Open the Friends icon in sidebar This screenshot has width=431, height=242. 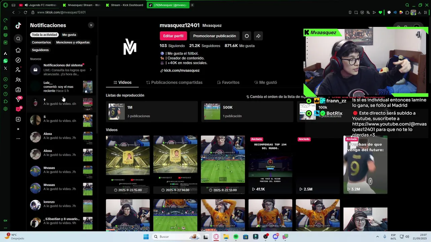coord(18,80)
